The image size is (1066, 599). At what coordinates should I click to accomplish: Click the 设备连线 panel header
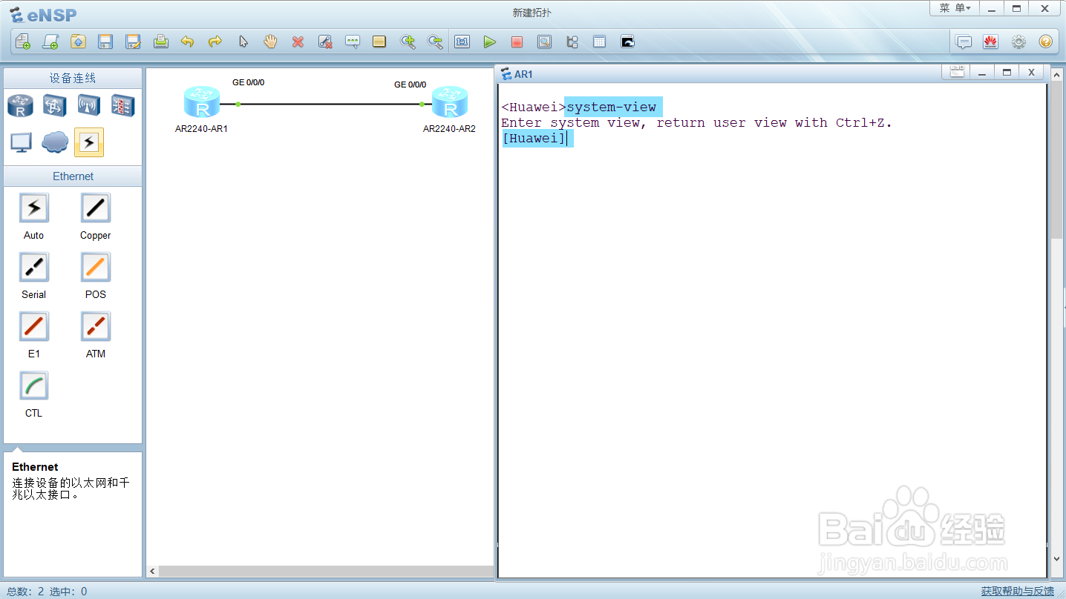73,79
